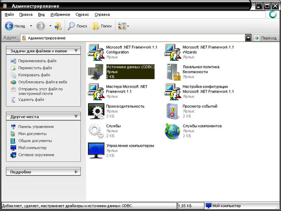Click the Назад back button

pyautogui.click(x=15, y=26)
